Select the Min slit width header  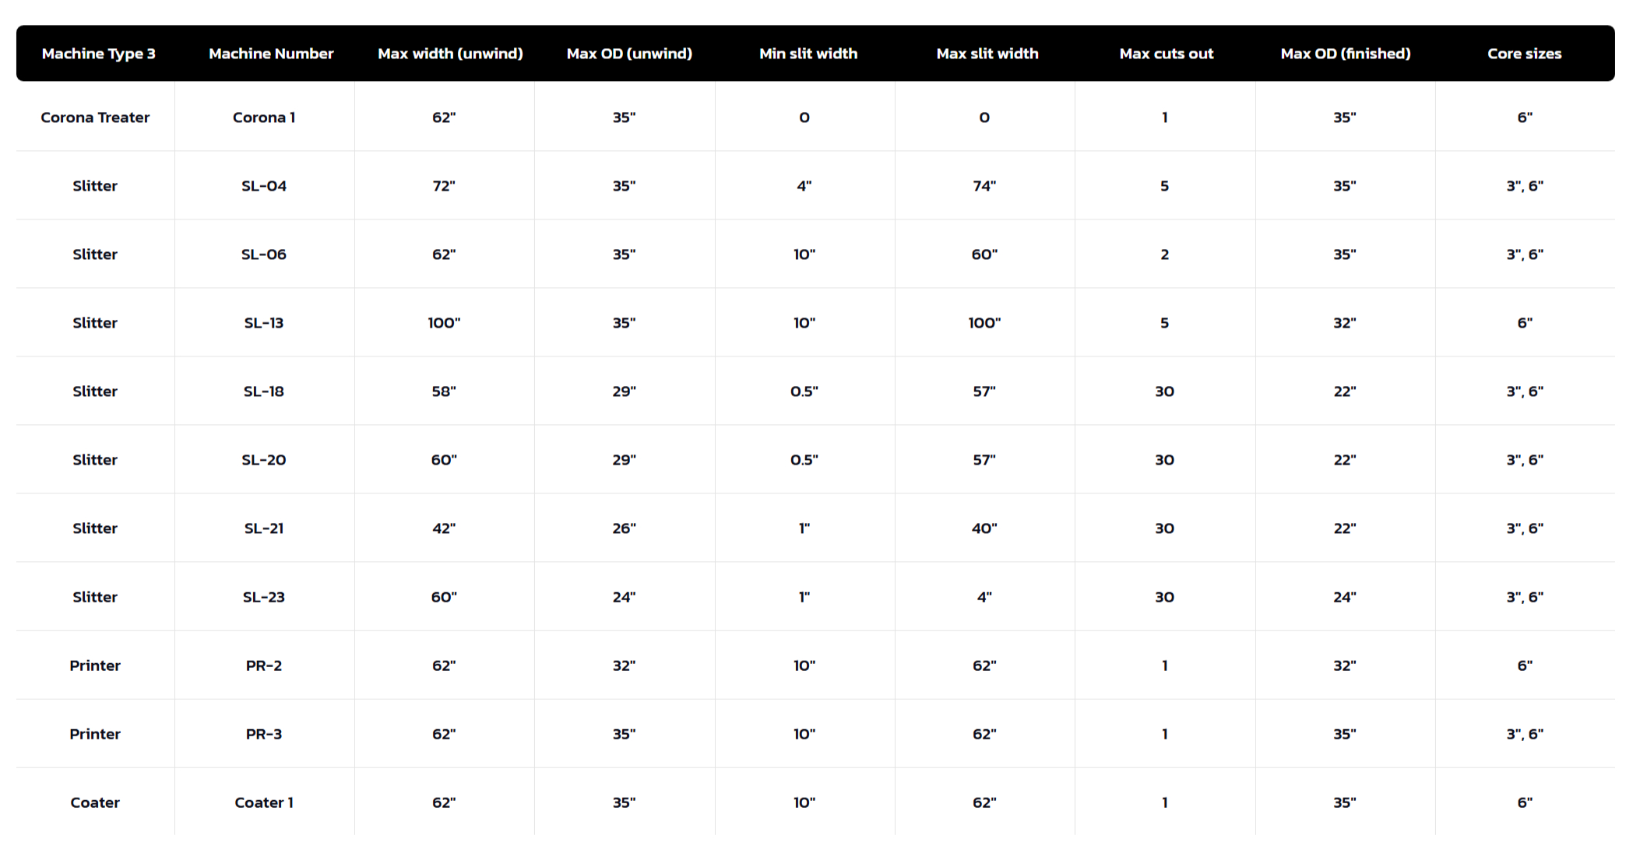click(808, 54)
